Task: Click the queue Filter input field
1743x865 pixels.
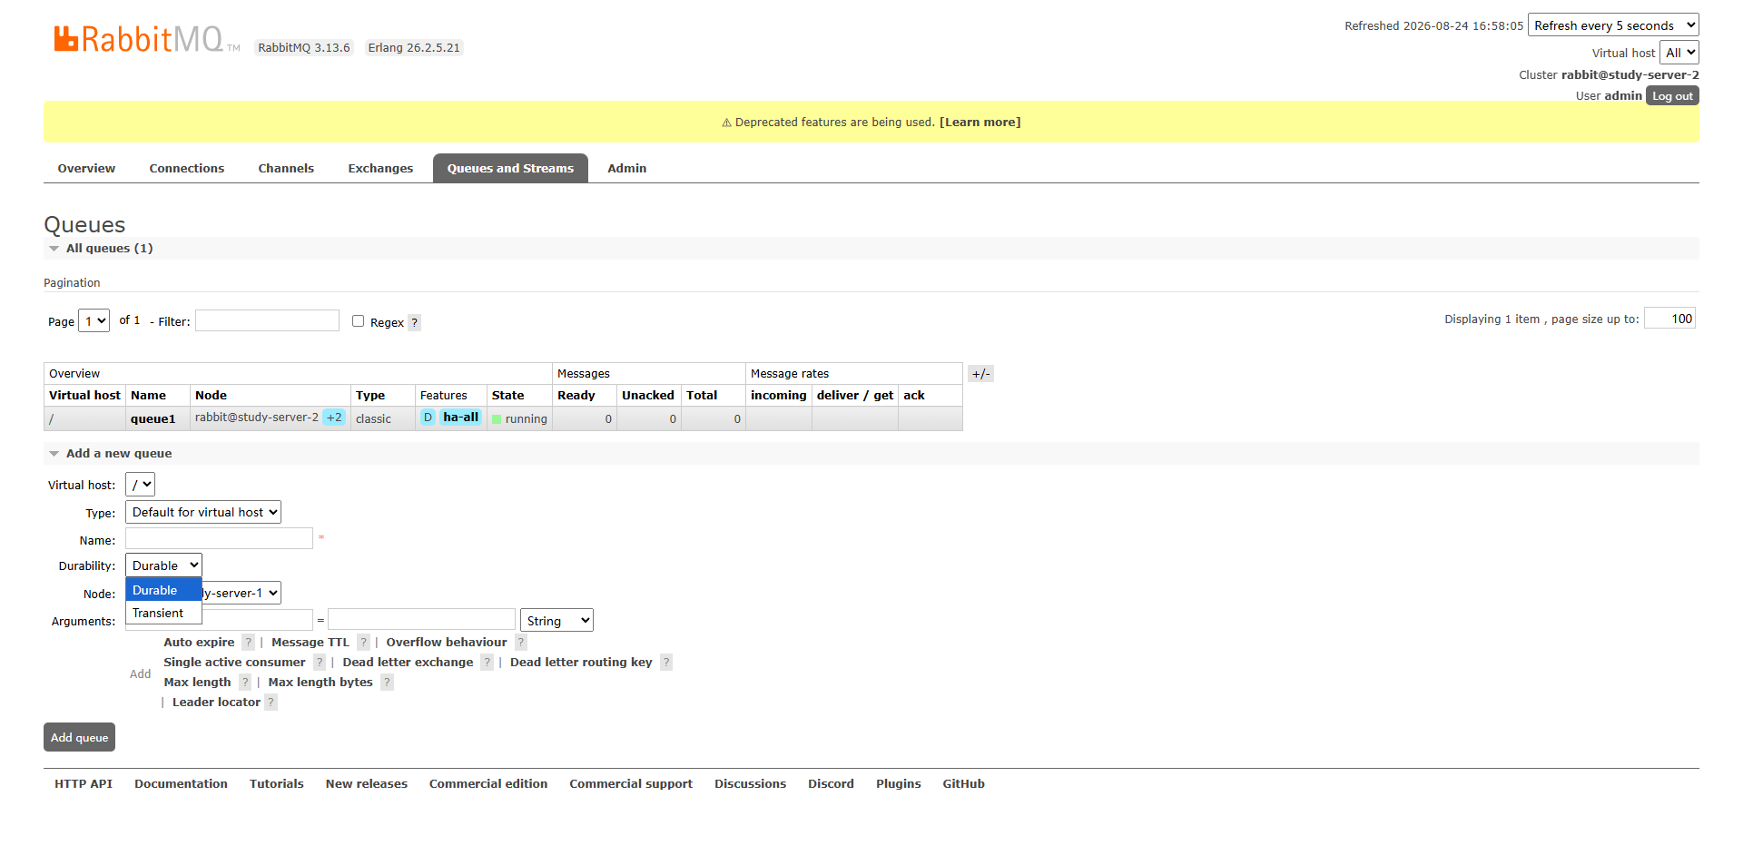Action: (267, 320)
